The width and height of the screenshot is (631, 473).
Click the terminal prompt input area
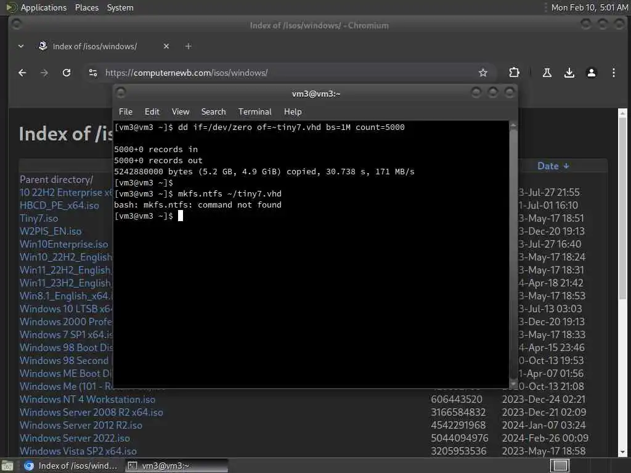tap(181, 216)
